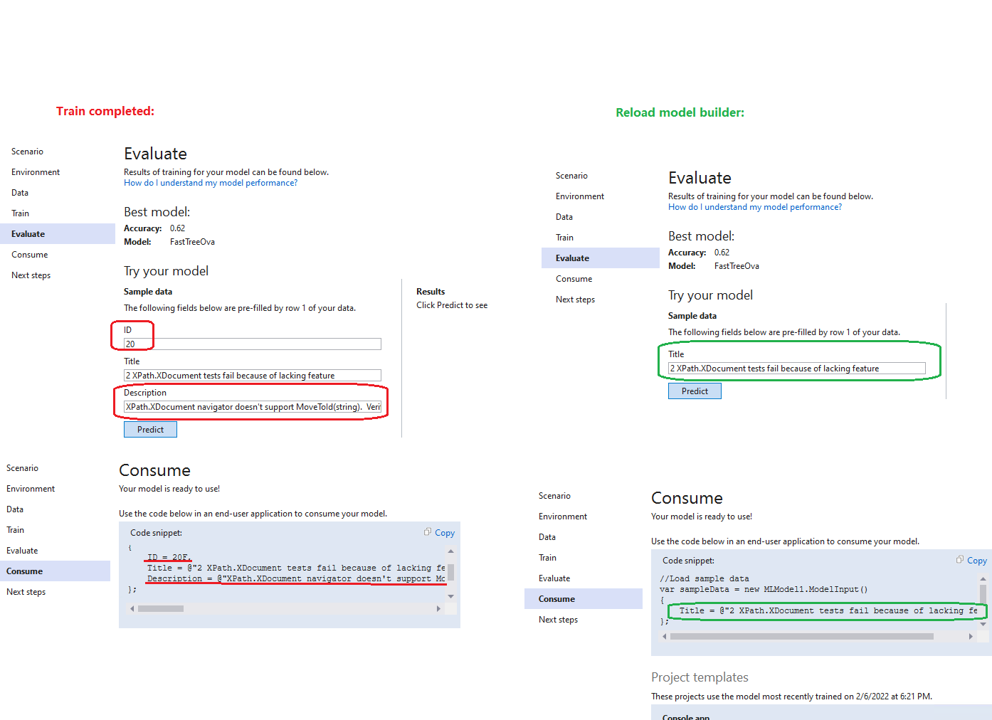Select Next steps in the sidebar
Screen dimensions: 992x720
click(31, 275)
